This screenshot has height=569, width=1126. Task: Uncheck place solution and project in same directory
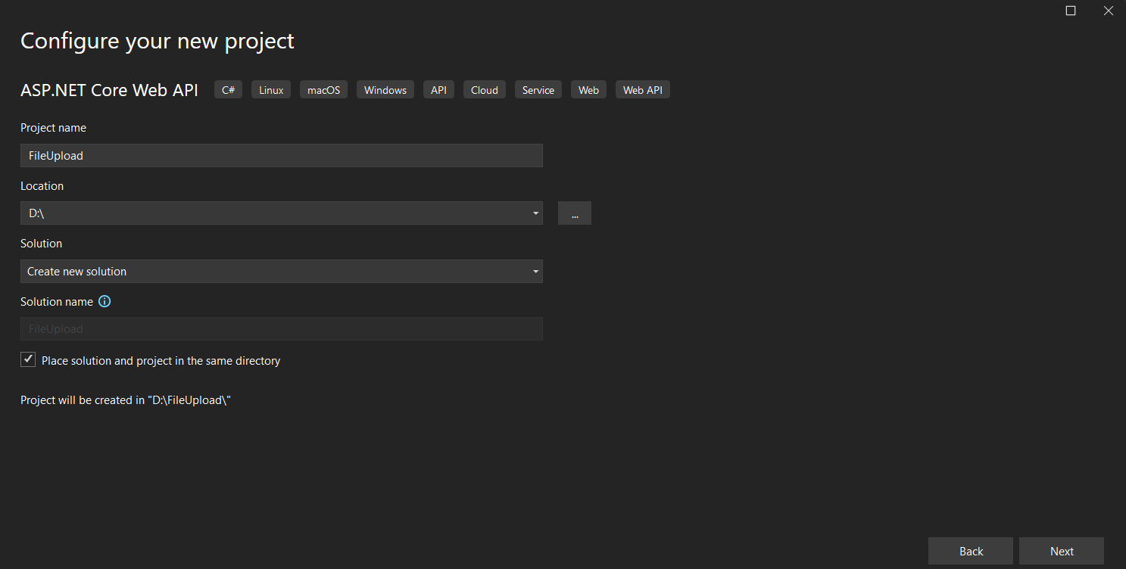click(28, 359)
